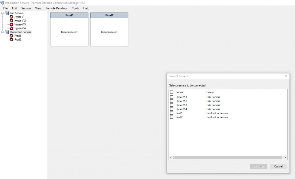Click Hyper-V-1's Lab Servers group cell
The image size is (295, 179).
[x=213, y=97]
